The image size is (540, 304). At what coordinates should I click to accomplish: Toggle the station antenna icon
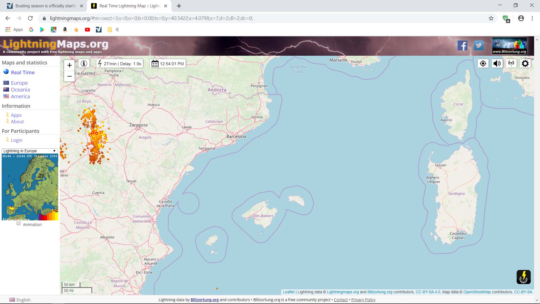click(511, 64)
